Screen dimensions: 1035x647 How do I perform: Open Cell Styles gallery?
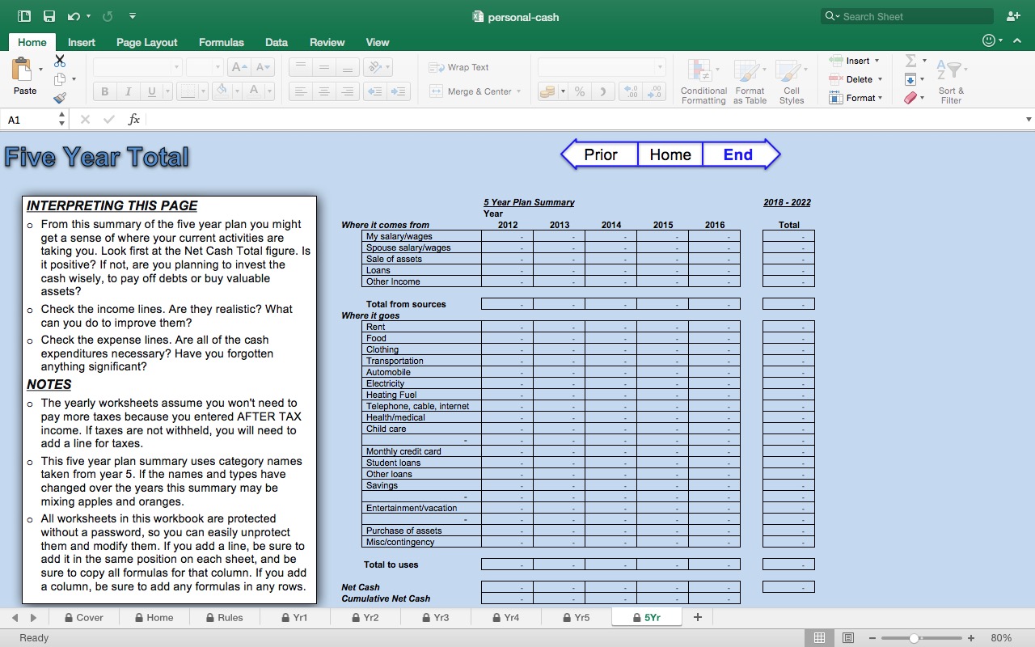coord(791,80)
